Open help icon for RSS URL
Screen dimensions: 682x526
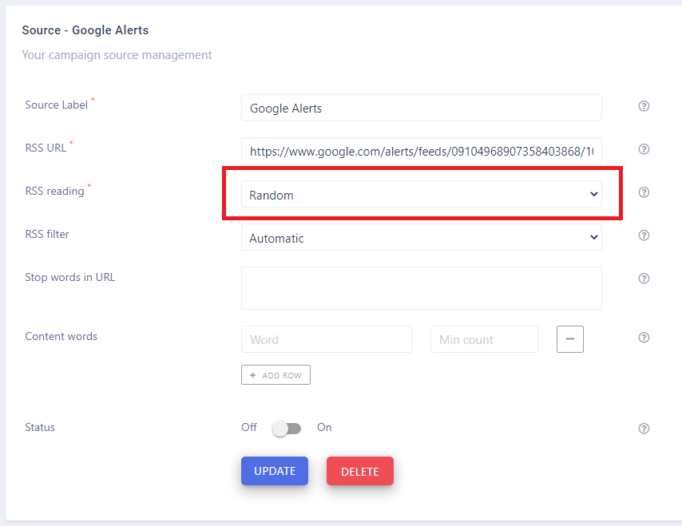click(644, 149)
